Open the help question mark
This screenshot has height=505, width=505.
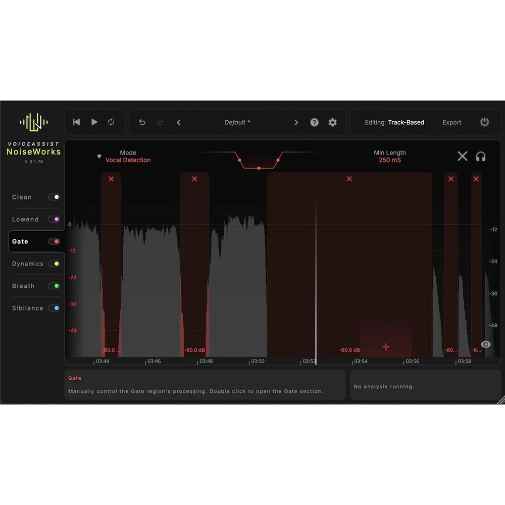tap(314, 122)
